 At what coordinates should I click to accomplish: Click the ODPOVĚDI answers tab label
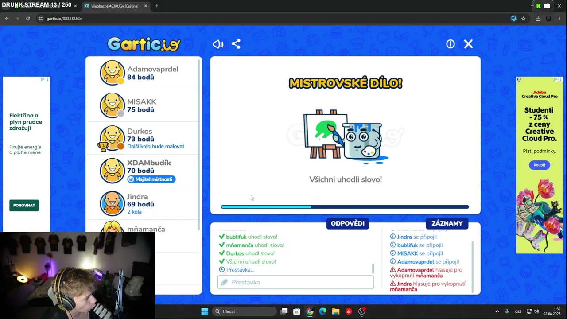[x=348, y=223]
